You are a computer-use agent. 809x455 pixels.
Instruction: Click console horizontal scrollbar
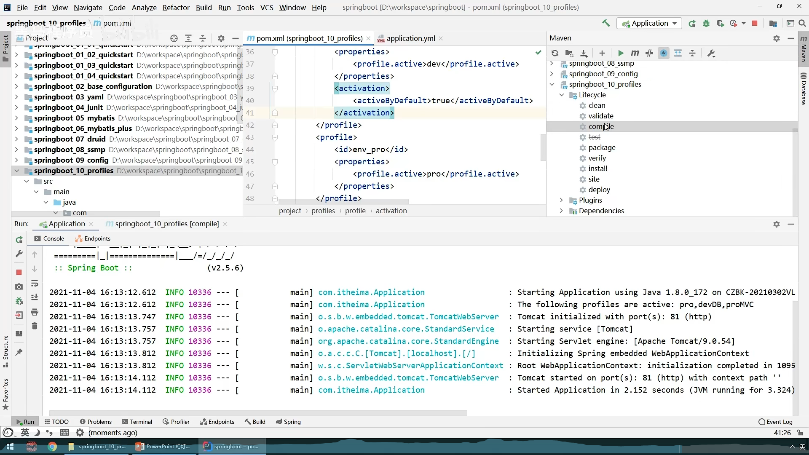coord(257,413)
